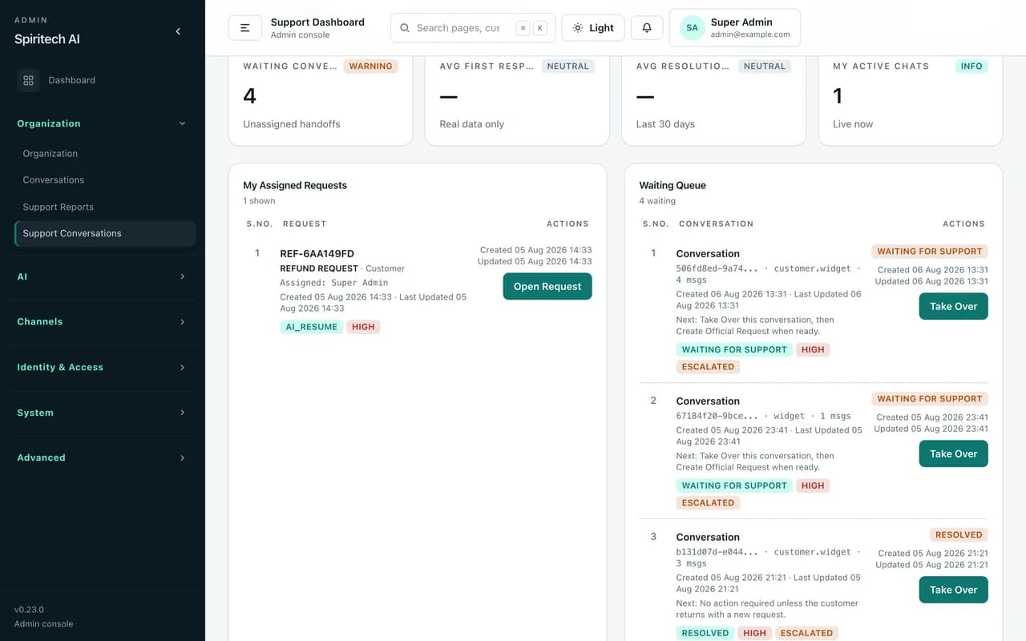The height and width of the screenshot is (641, 1026).
Task: Click the WARNING badge on Waiting Conversations
Action: [x=371, y=67]
